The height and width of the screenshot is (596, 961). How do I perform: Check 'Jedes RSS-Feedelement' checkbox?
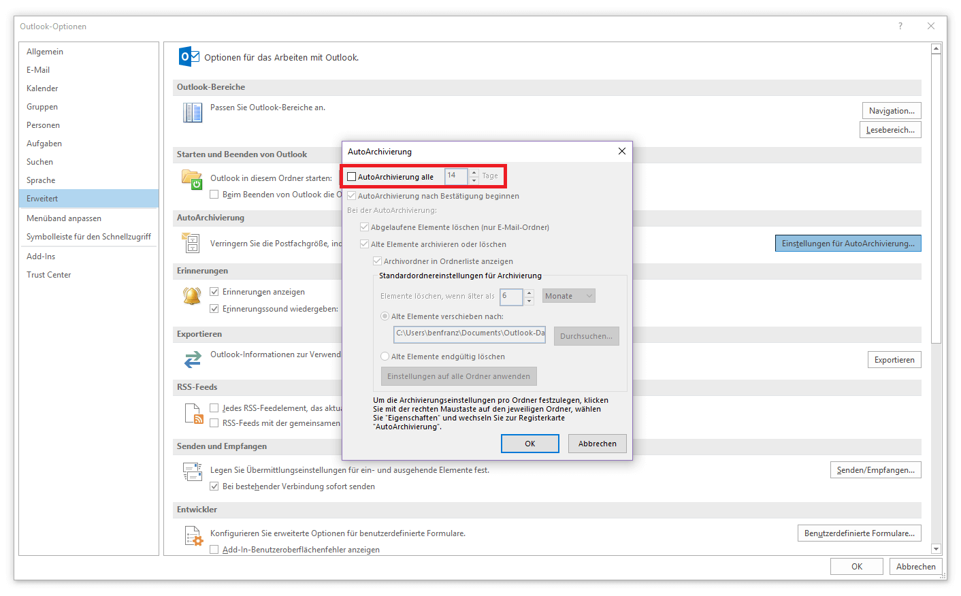(214, 408)
